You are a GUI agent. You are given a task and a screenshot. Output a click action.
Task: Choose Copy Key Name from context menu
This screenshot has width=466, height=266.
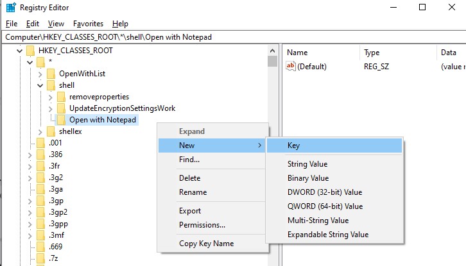click(x=206, y=244)
